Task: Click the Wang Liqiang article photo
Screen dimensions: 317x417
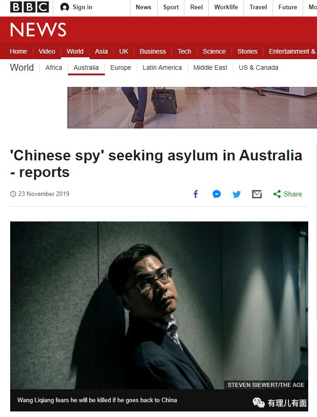Action: pos(159,305)
